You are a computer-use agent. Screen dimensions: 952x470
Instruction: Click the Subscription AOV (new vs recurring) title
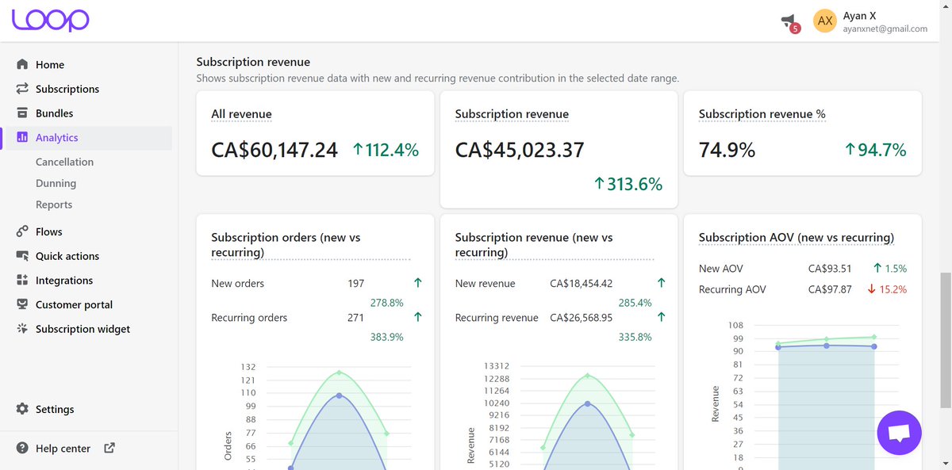(x=797, y=237)
